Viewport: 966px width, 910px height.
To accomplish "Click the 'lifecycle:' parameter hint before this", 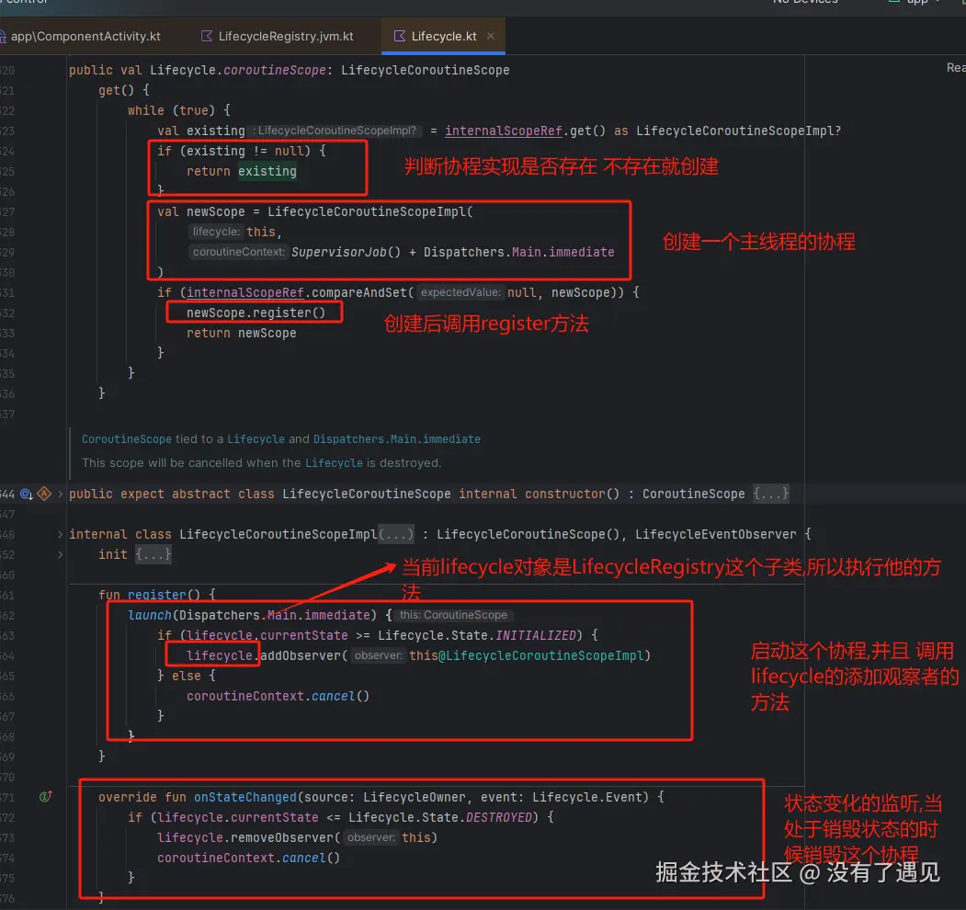I will pos(215,232).
